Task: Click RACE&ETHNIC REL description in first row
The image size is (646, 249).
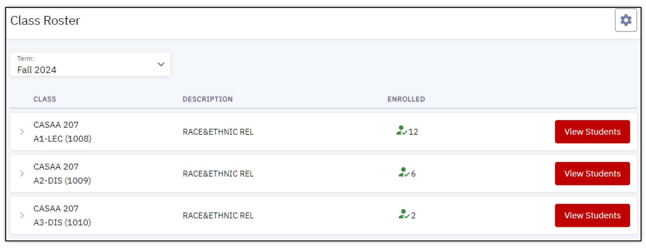Action: click(x=218, y=132)
